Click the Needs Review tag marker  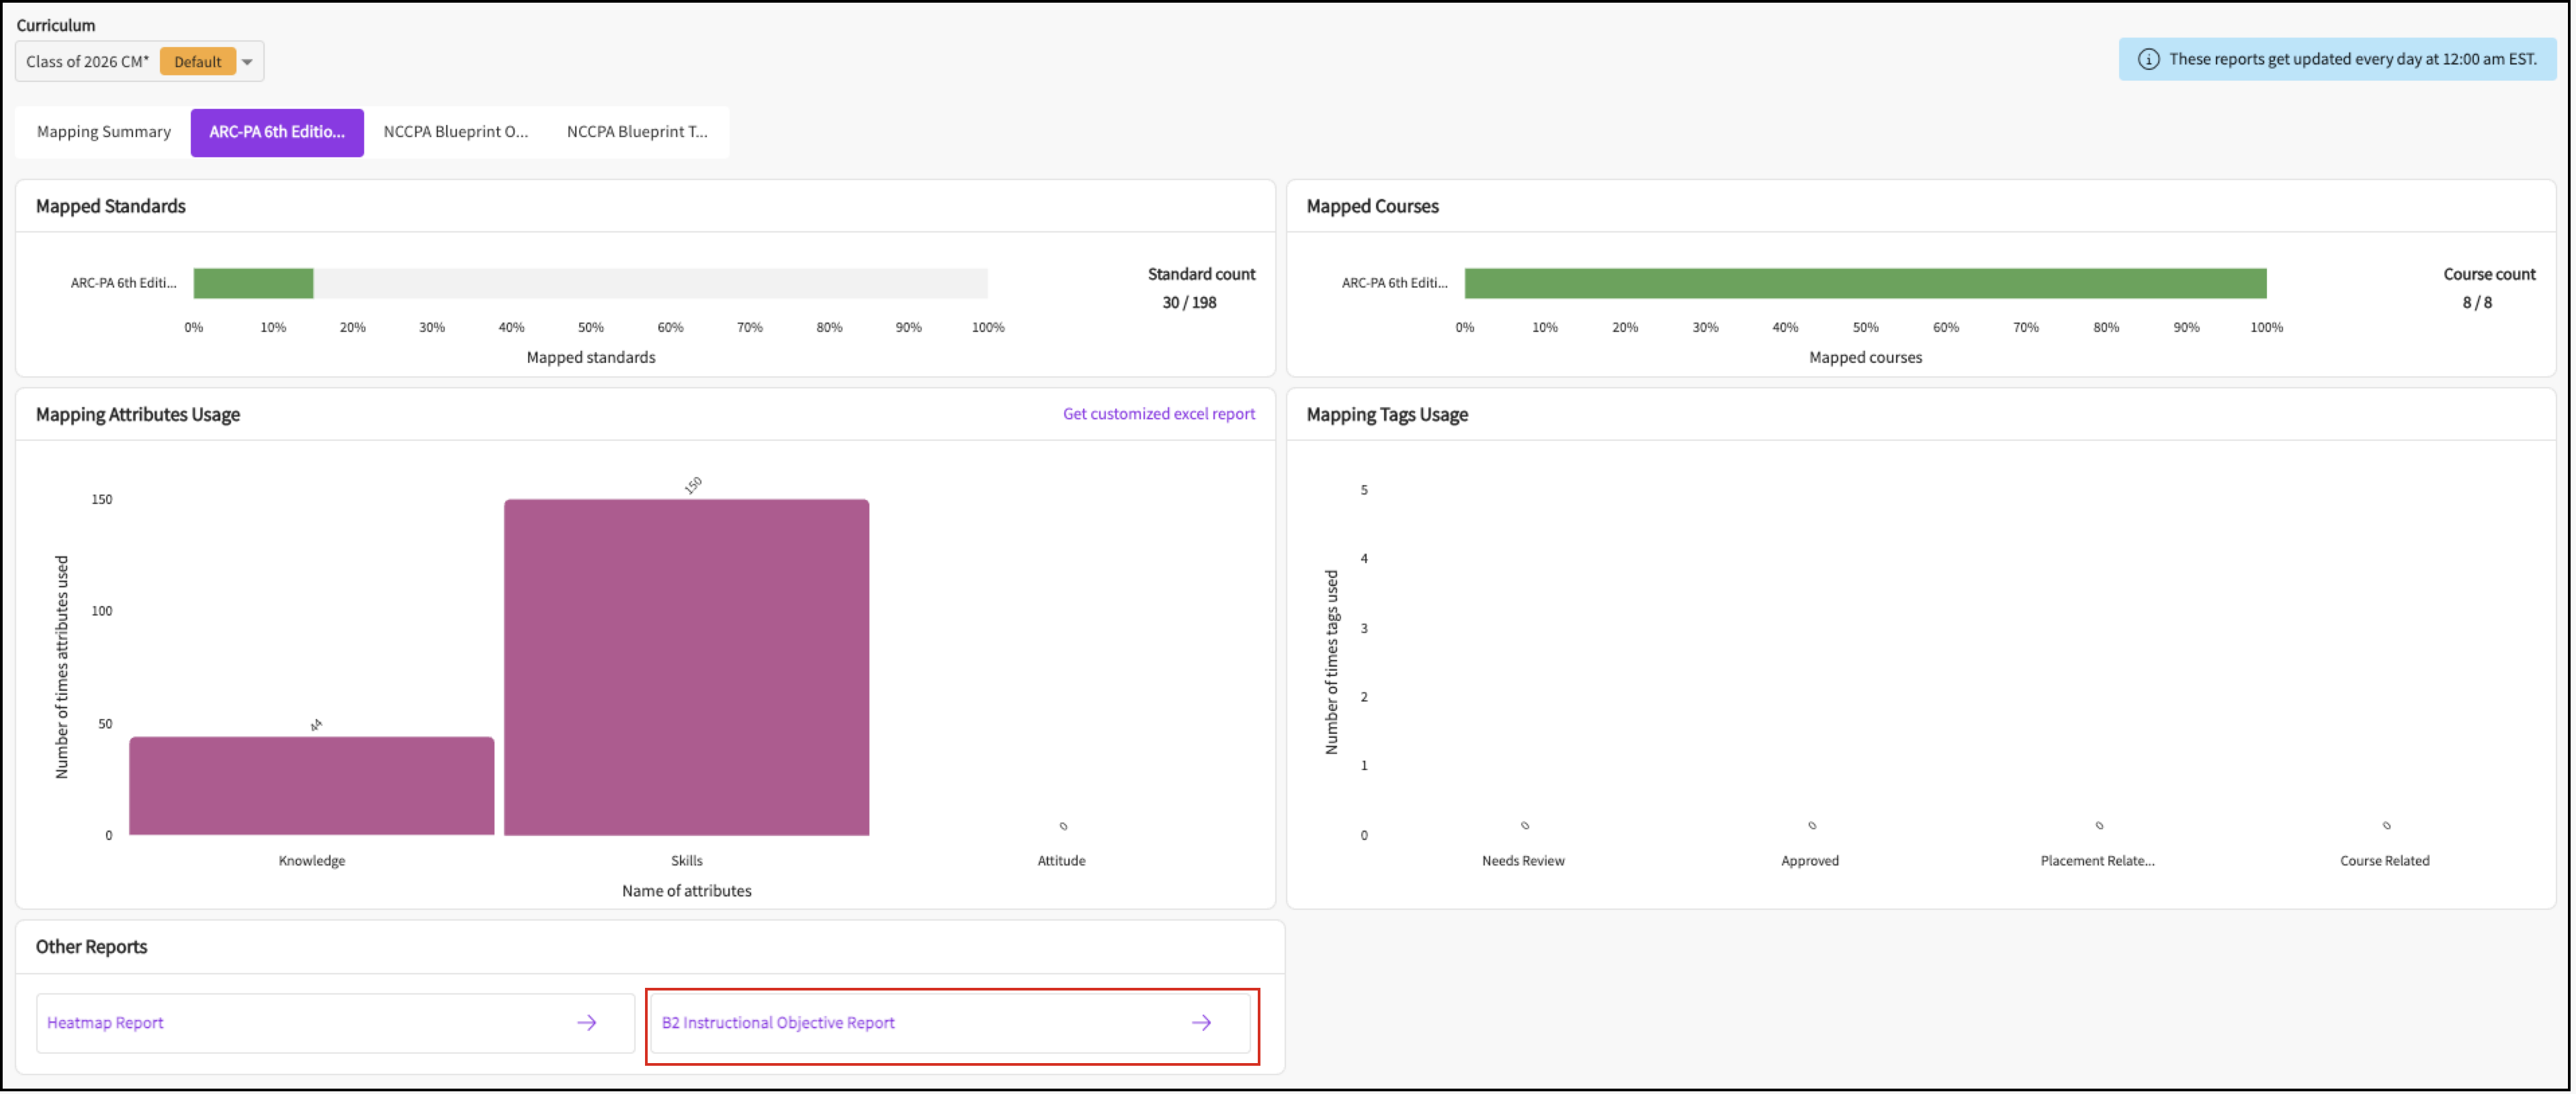pyautogui.click(x=1524, y=826)
